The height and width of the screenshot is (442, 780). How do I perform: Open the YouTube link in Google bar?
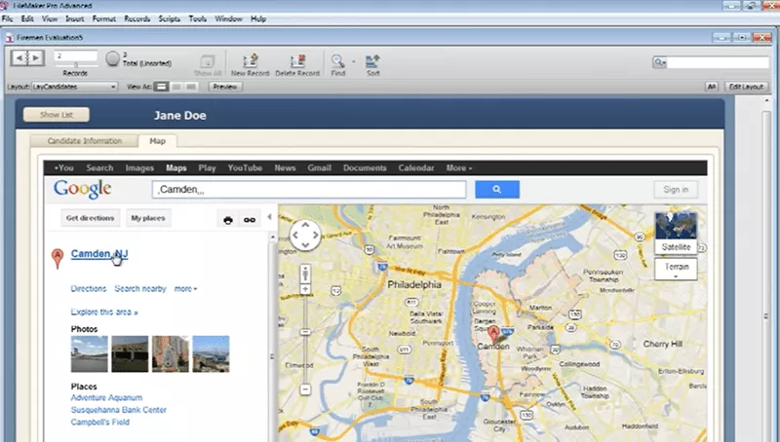coord(245,167)
